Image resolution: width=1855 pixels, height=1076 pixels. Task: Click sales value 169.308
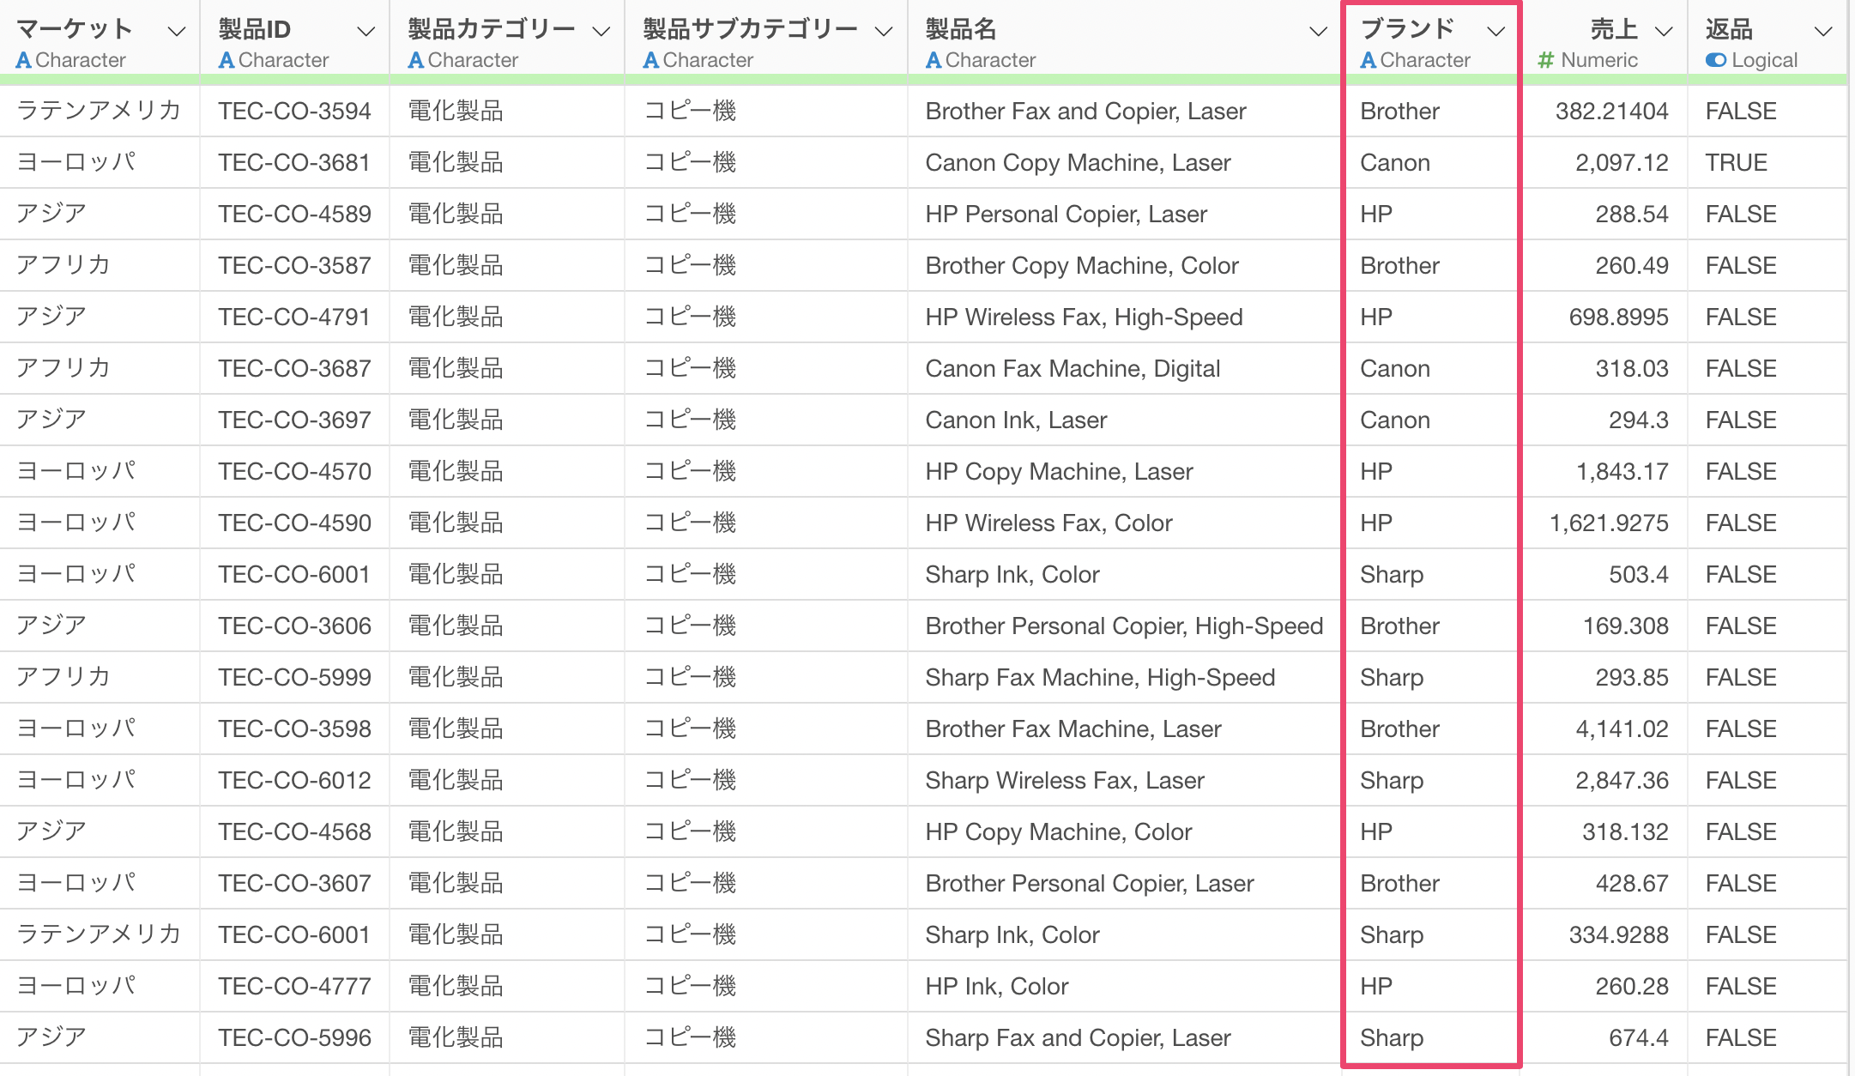1625,626
